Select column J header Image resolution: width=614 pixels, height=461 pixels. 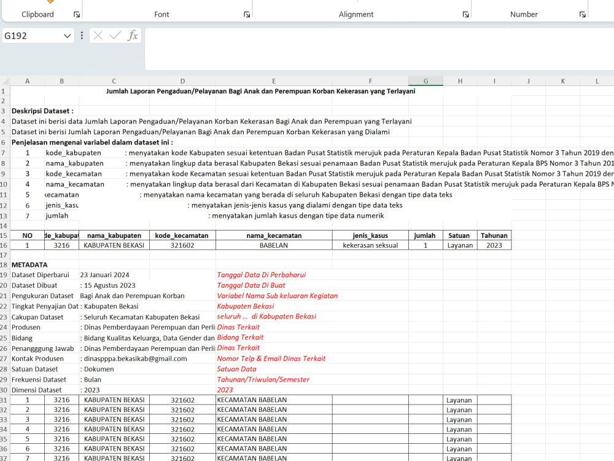pos(529,81)
